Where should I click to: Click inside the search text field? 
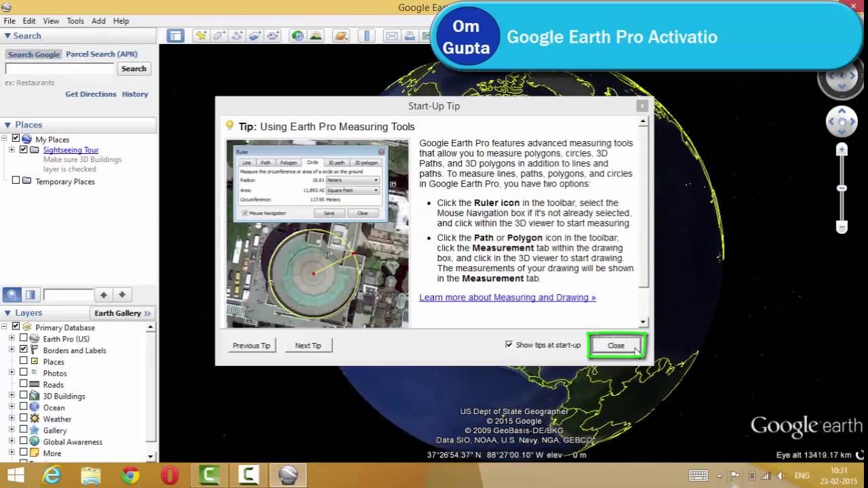point(60,68)
